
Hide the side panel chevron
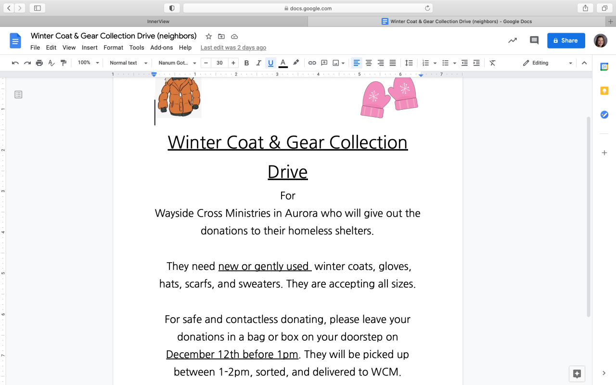604,373
